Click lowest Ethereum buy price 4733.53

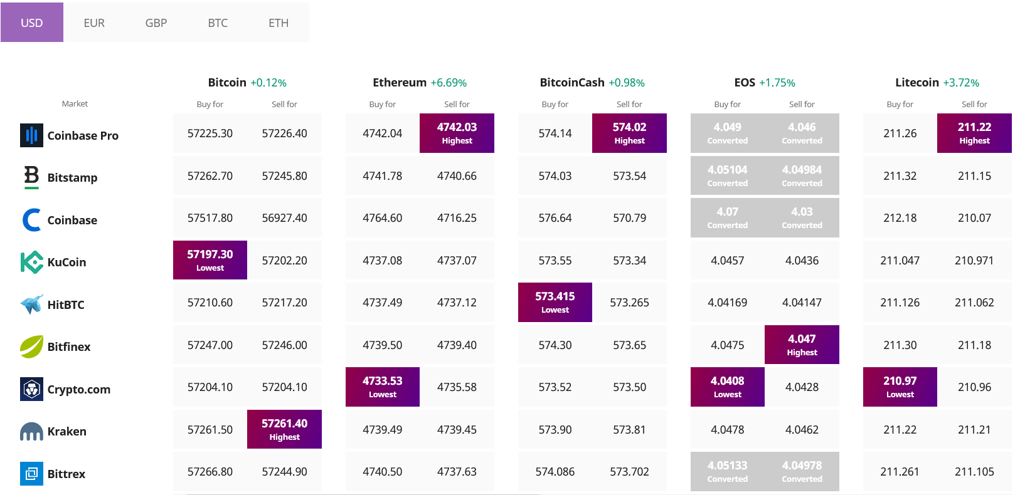point(383,387)
